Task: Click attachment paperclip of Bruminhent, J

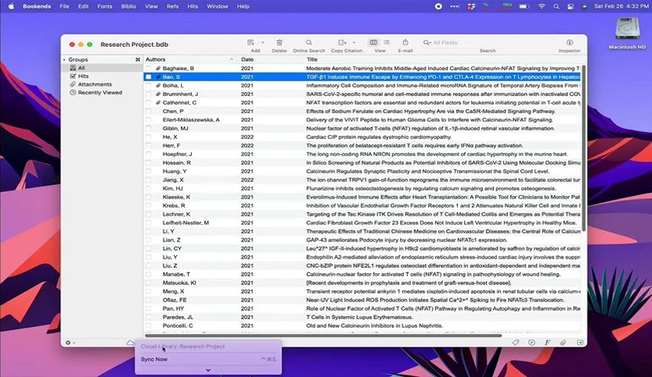Action: tap(158, 93)
